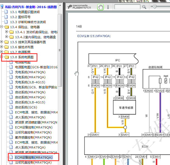Click the magnifier search icon

click(x=144, y=7)
